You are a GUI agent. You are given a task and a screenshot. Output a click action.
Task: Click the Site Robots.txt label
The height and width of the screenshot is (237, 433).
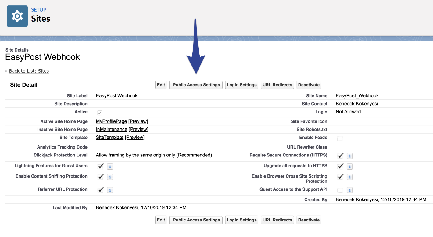pos(312,129)
